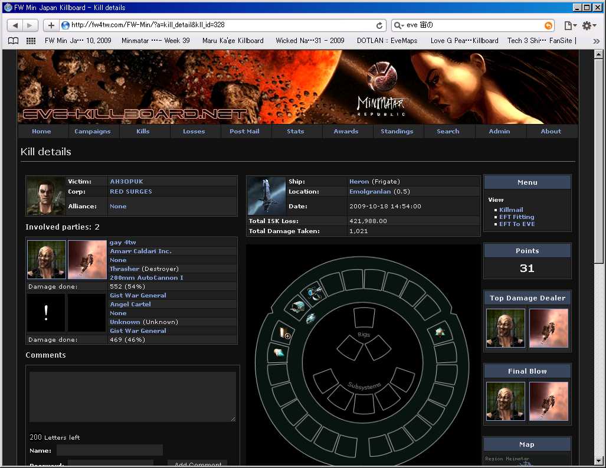
Task: Click the vertical scrollbar up arrow
Action: [x=598, y=54]
